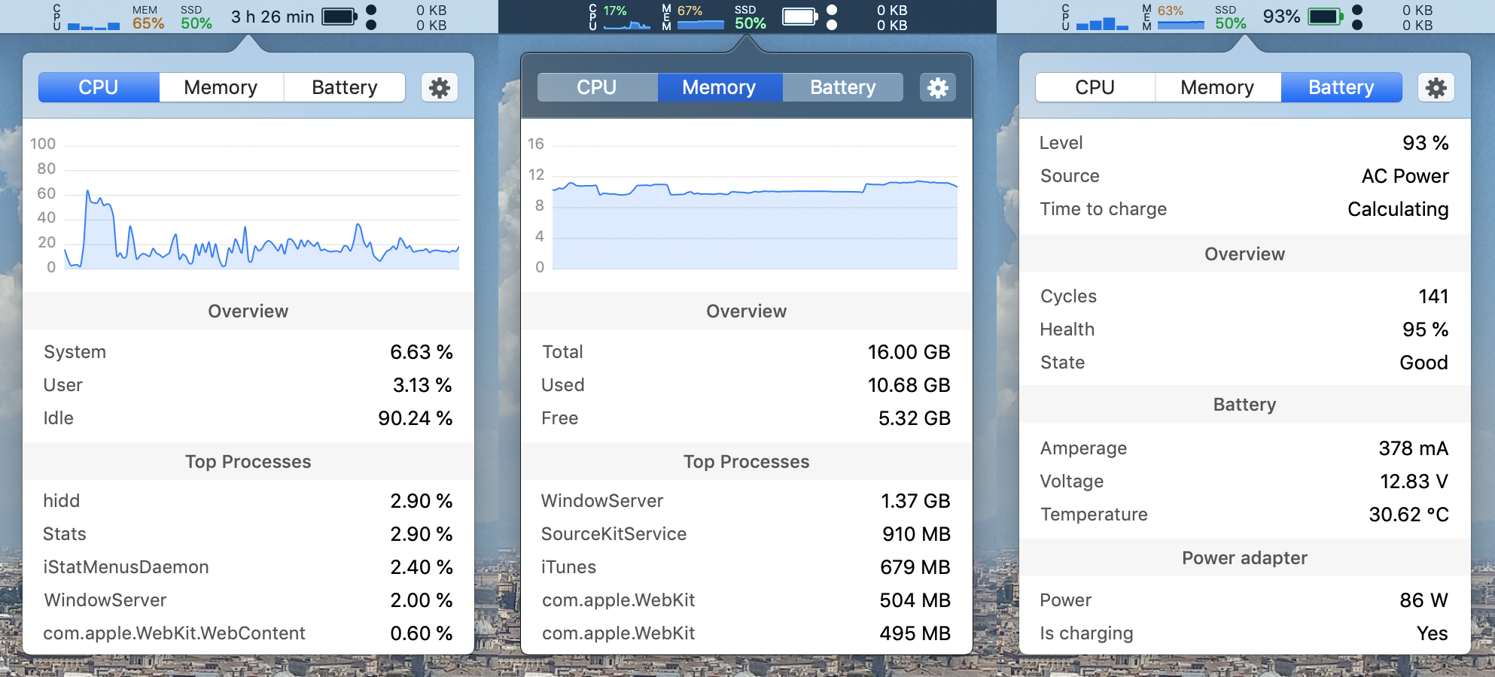Open the MEM 67% menu bar widget
1495x677 pixels.
(x=693, y=18)
